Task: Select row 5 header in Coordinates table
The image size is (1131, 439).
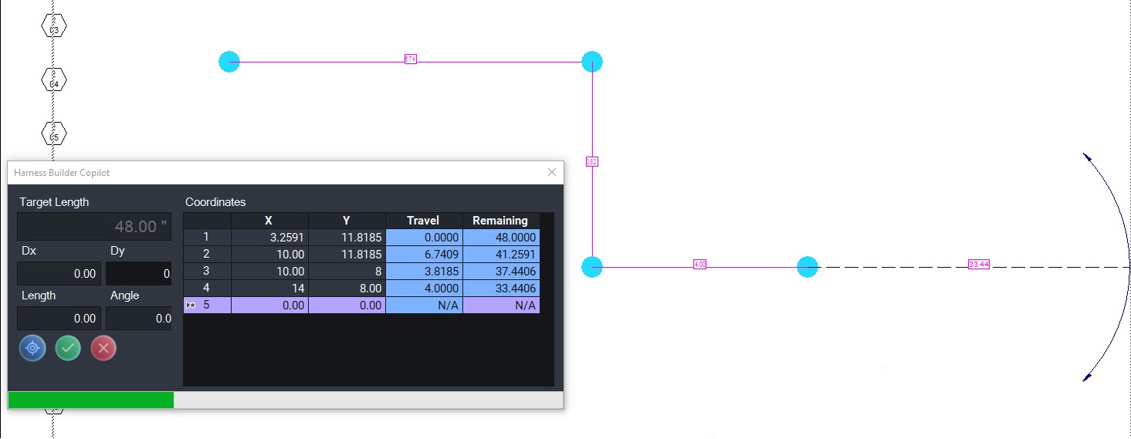Action: (x=206, y=306)
